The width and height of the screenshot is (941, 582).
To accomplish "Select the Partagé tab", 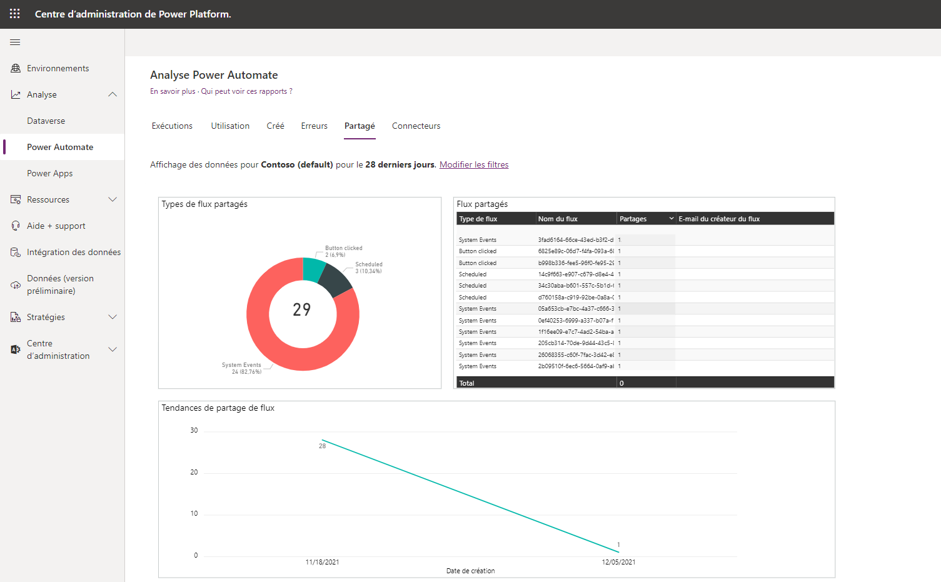I will coord(360,126).
